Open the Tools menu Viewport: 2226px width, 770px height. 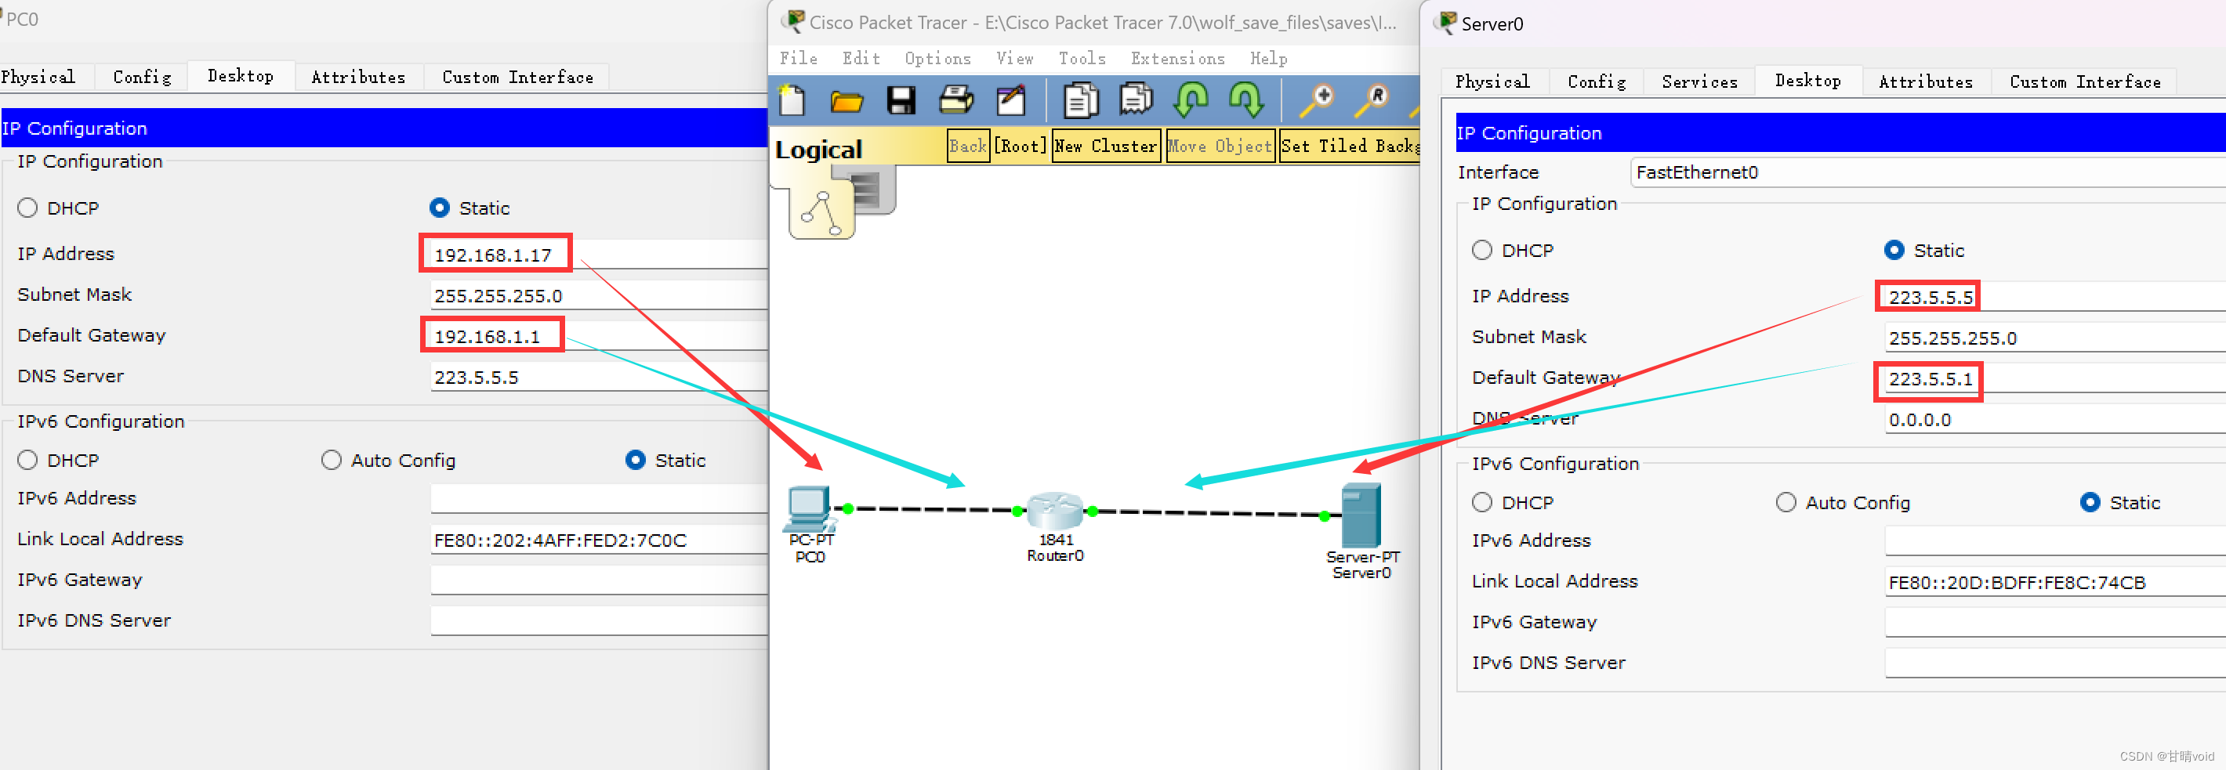click(1082, 58)
